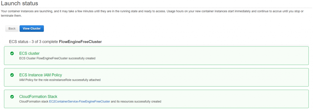This screenshot has width=313, height=110.
Task: Click the Launch status page title
Action: (x=20, y=3)
